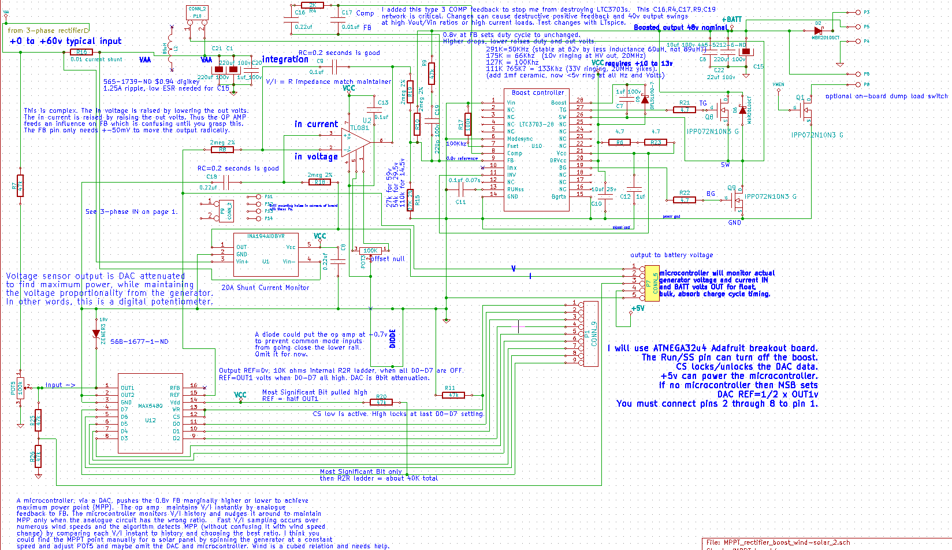Click the POT3 100K offset null trimmer
The width and height of the screenshot is (952, 550).
click(370, 251)
